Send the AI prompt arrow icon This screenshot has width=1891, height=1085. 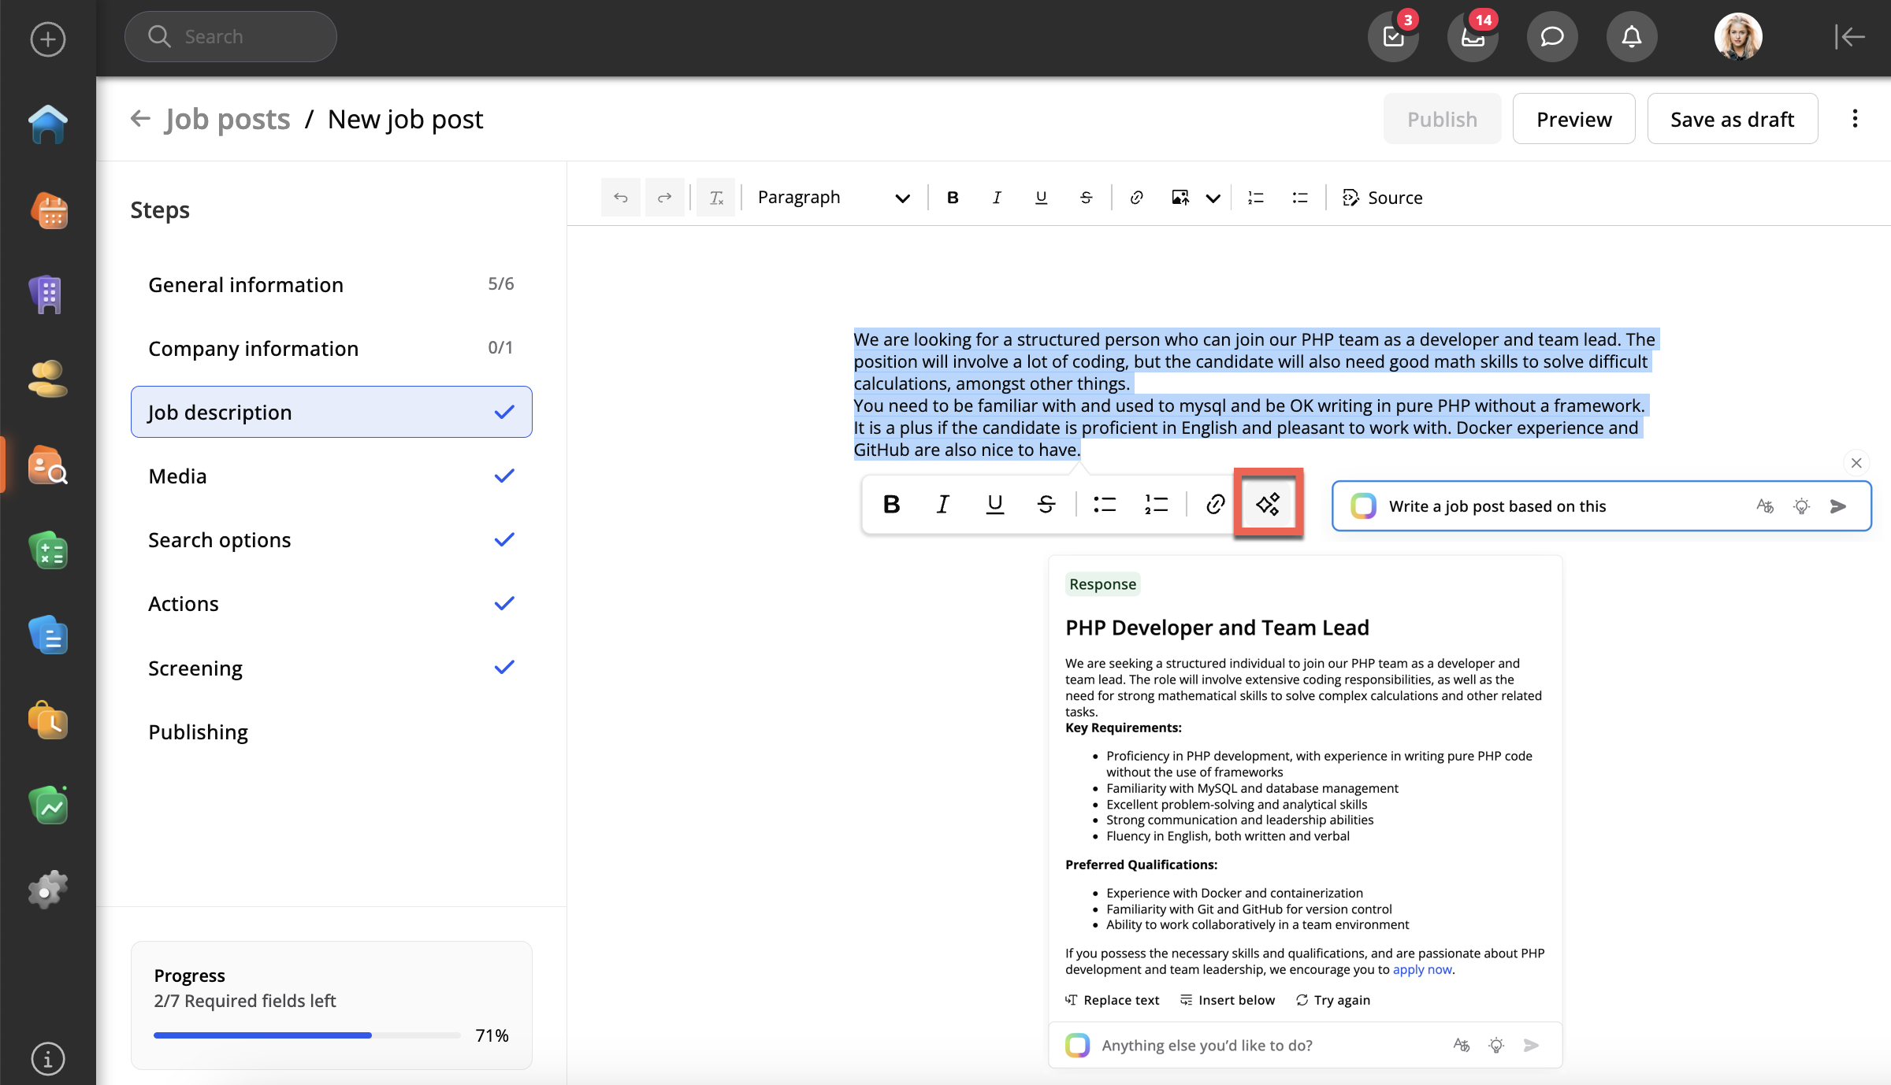pos(1838,506)
